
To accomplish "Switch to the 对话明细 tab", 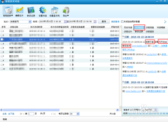I will [x=161, y=27].
